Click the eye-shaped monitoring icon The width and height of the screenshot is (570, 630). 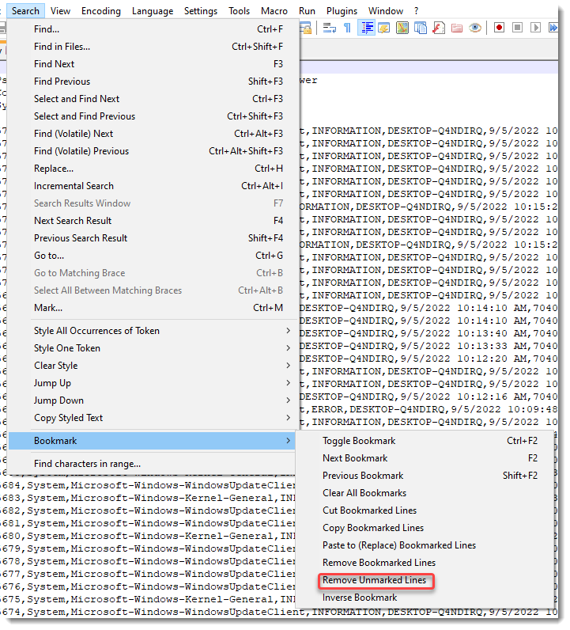[475, 28]
